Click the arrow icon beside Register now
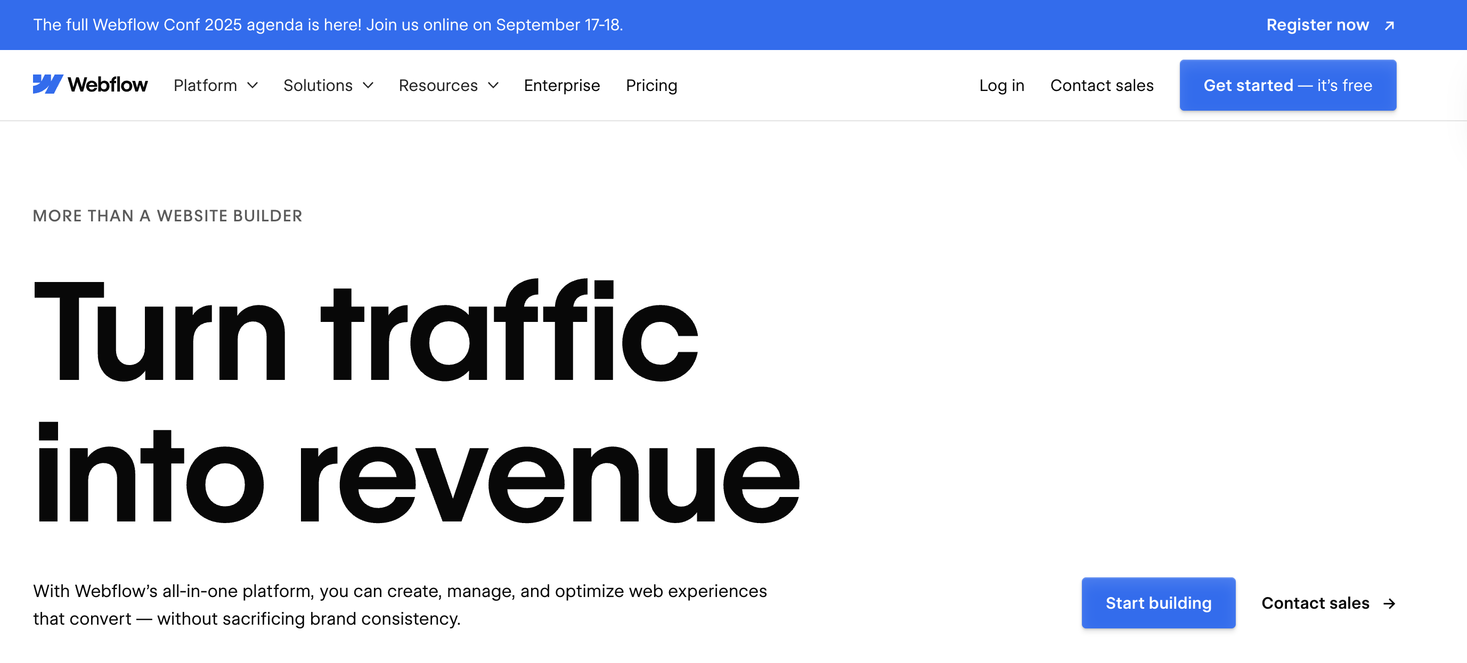1467x663 pixels. click(x=1389, y=26)
